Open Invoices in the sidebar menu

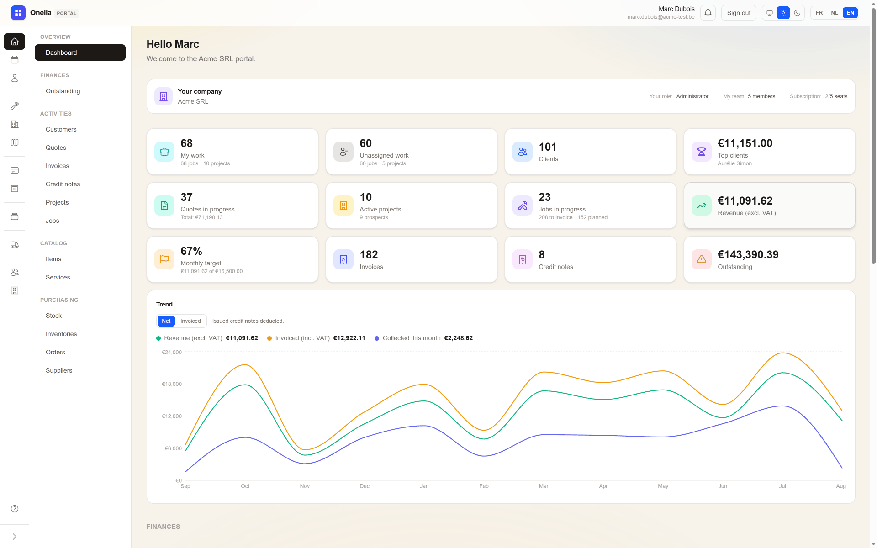58,166
